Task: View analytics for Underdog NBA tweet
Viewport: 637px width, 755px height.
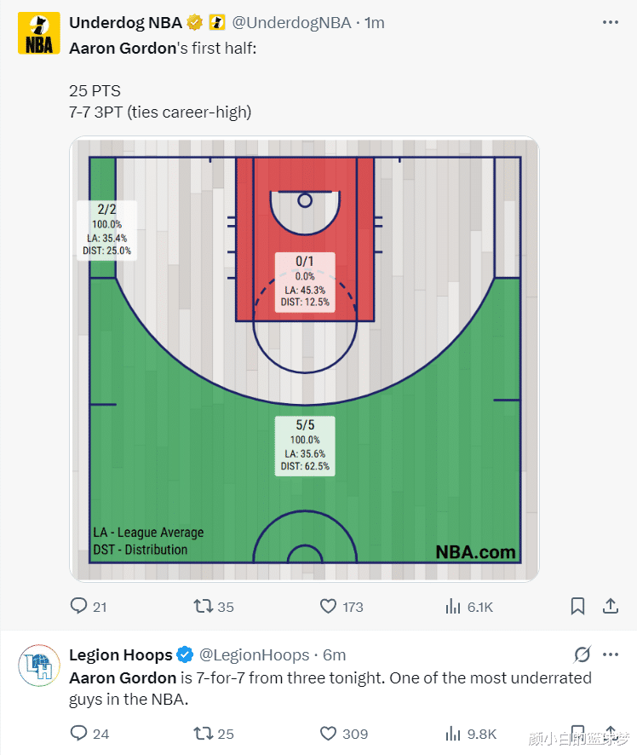Action: [x=453, y=606]
